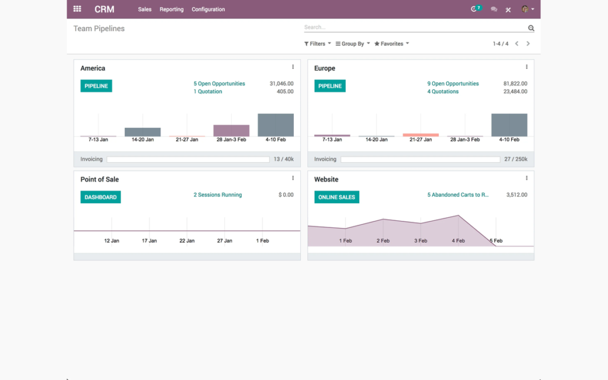
Task: Click America 13 / 40k invoicing target
Action: point(283,159)
